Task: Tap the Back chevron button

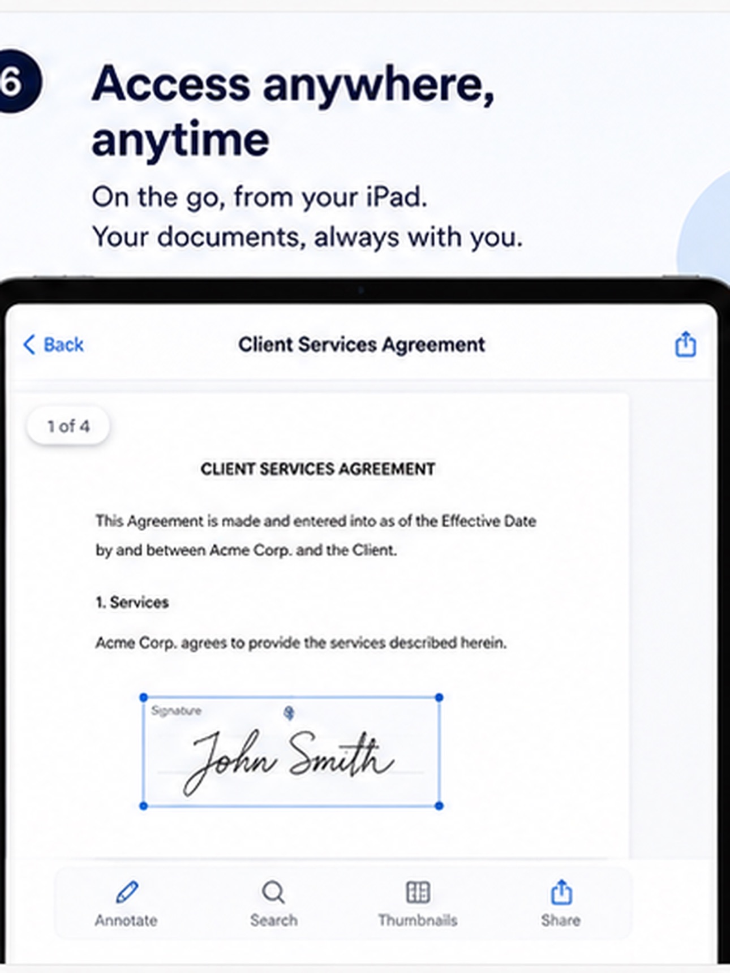Action: (x=53, y=345)
